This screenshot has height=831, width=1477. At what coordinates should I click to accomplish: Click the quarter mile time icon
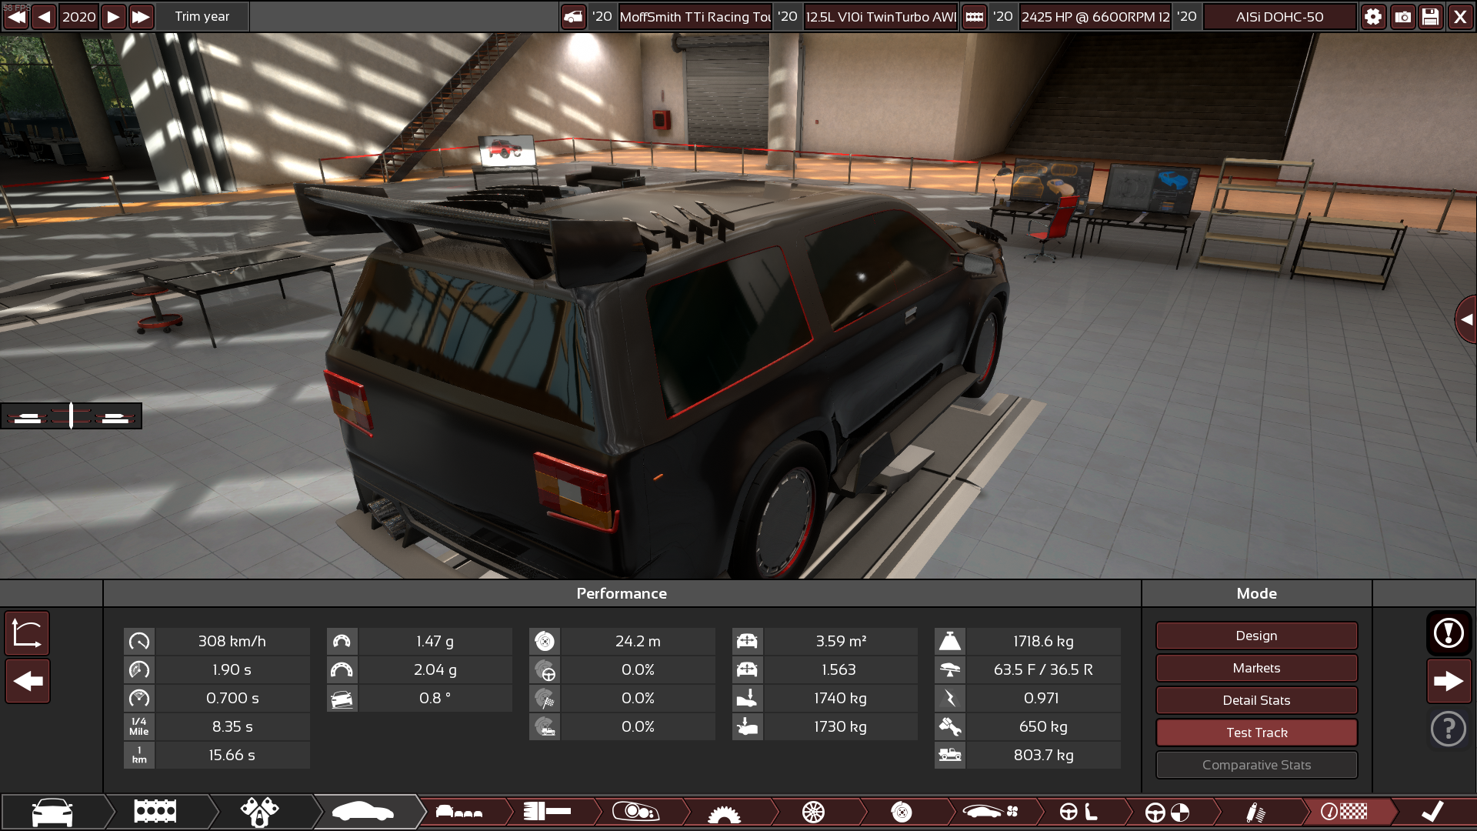coord(139,726)
